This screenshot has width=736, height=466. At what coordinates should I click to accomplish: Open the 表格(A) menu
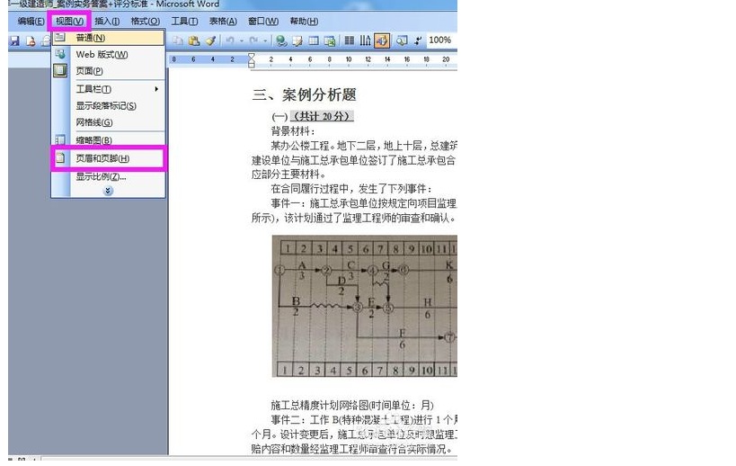click(223, 21)
